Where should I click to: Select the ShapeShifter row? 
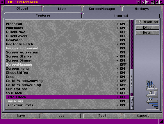[x=67, y=73]
